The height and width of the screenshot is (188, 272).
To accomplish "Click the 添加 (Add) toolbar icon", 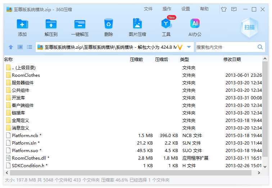I will pyautogui.click(x=22, y=24).
